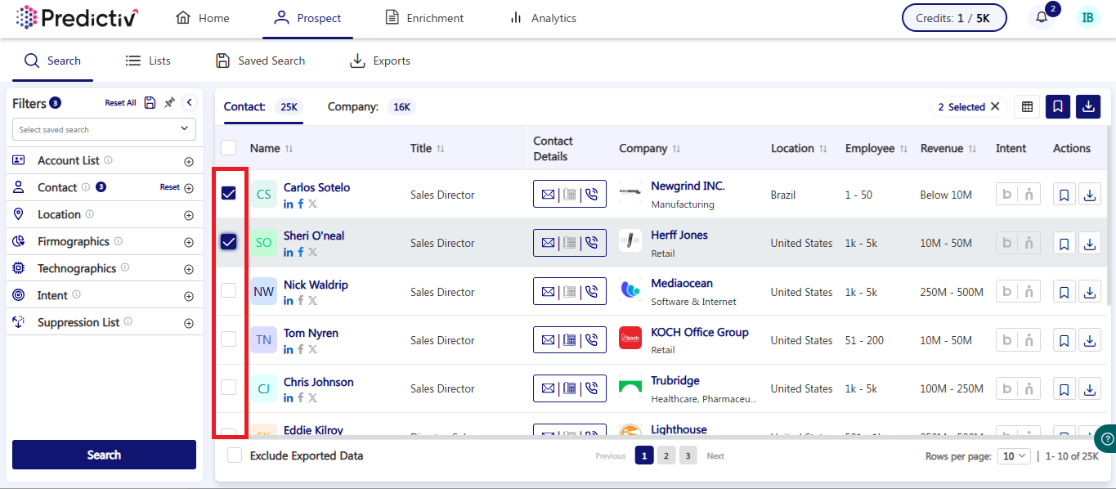Show Chris Johnson's office phone icon
This screenshot has height=489, width=1116.
coord(570,388)
